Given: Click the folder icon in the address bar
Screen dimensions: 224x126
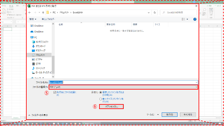Looking at the screenshot, I should pyautogui.click(x=48, y=13).
